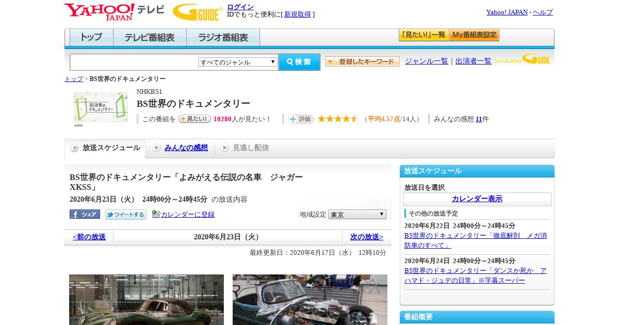This screenshot has width=619, height=325.
Task: Open My番組表設定
Action: tap(474, 35)
